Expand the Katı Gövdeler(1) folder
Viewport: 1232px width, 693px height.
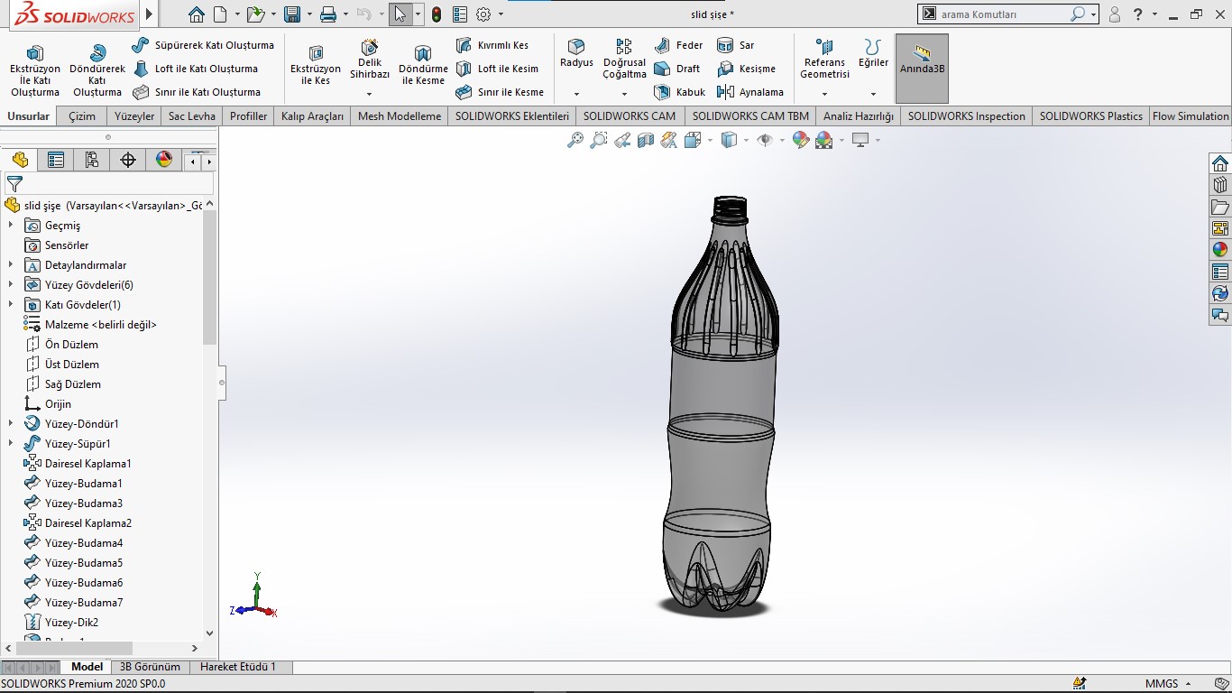(11, 305)
